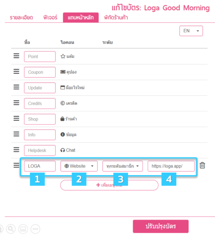Click the drag handle of the Point row

(x=16, y=56)
